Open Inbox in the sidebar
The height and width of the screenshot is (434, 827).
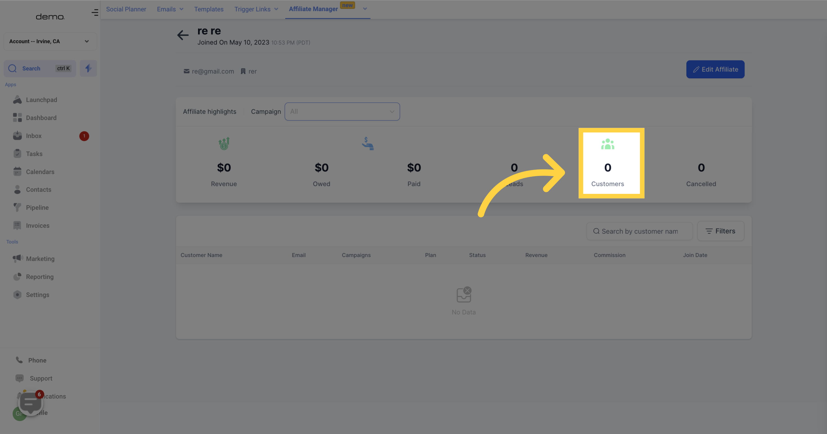(34, 136)
